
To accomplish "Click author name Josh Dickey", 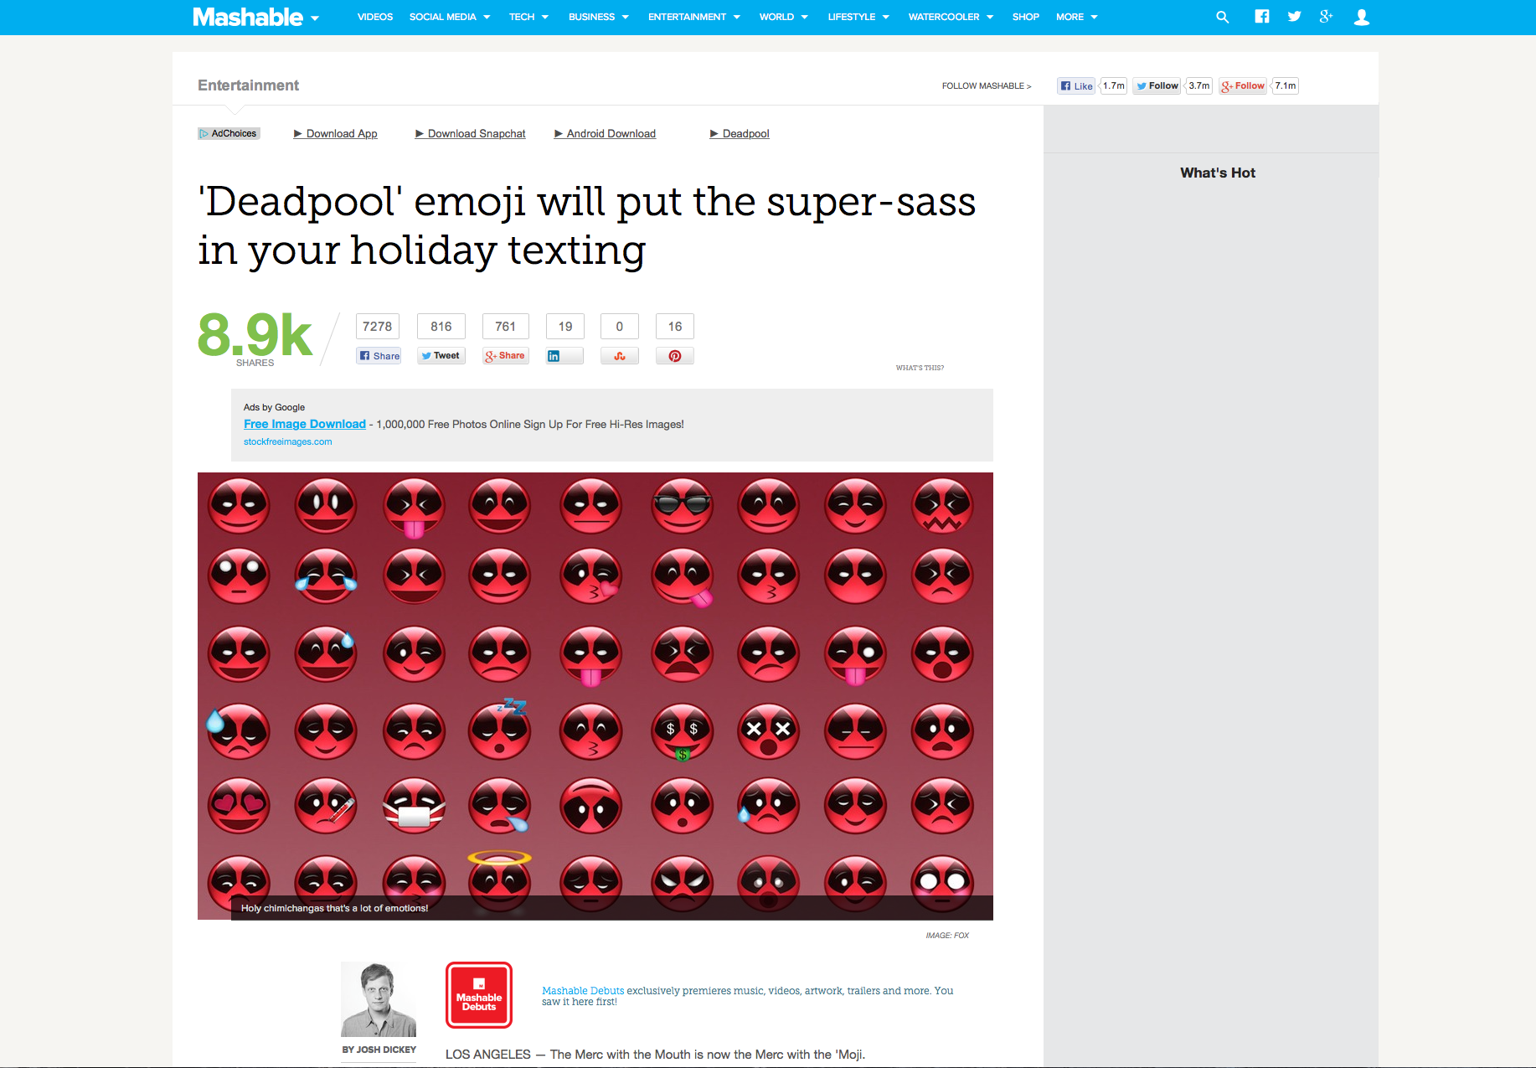I will click(386, 1050).
